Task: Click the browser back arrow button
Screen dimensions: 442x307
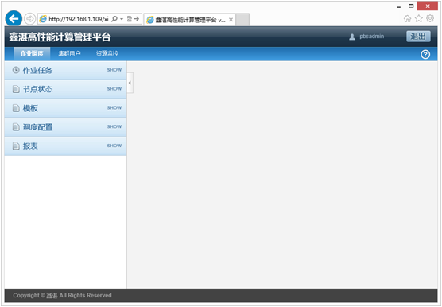Action: (x=14, y=19)
